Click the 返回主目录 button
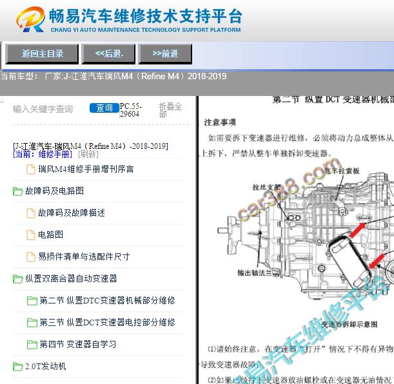Screen dimensions: 394x384 point(42,53)
